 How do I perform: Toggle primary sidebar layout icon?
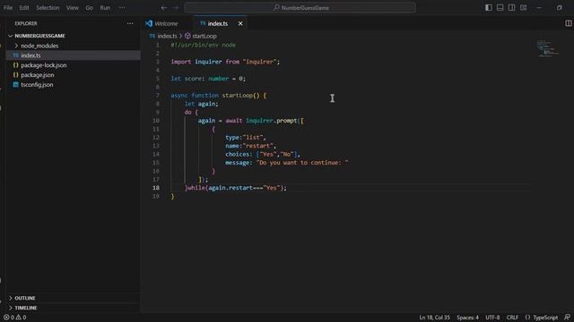(x=488, y=8)
